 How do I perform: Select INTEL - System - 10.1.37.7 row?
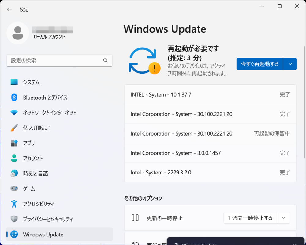pyautogui.click(x=210, y=94)
